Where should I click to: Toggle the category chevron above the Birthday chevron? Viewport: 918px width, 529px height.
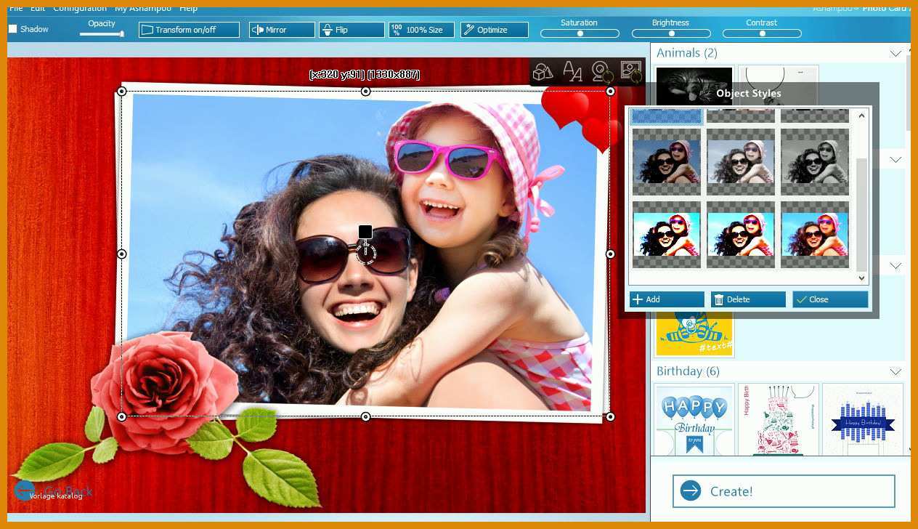895,266
